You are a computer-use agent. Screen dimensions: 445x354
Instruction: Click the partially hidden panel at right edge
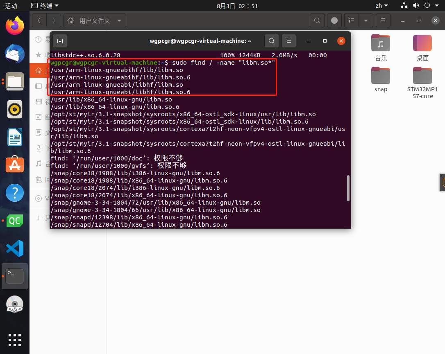pyautogui.click(x=442, y=183)
